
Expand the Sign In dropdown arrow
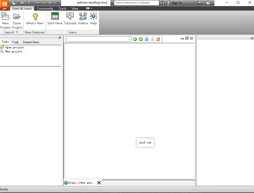194,3
